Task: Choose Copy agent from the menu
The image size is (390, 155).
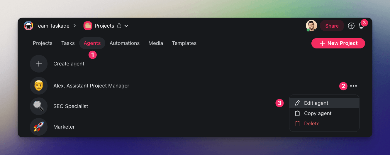Action: [x=324, y=113]
